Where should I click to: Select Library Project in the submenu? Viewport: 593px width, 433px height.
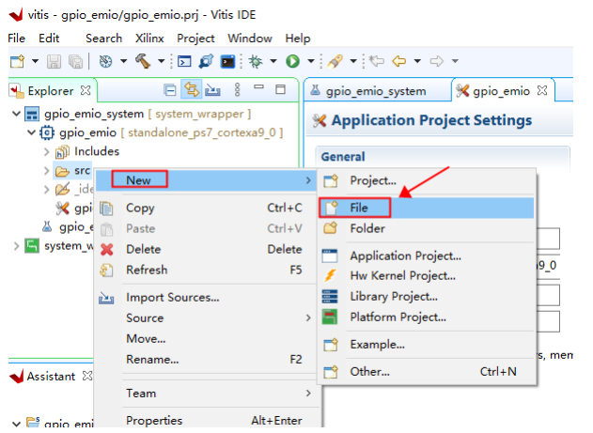click(x=427, y=297)
